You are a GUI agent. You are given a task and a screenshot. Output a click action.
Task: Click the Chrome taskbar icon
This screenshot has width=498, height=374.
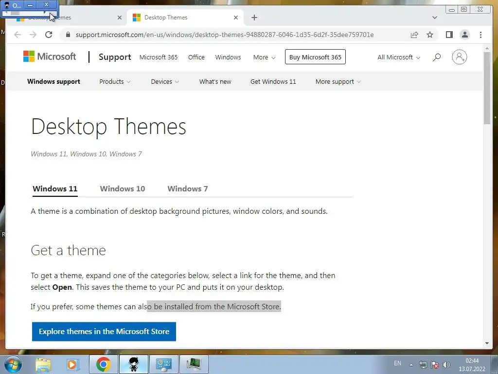point(104,364)
